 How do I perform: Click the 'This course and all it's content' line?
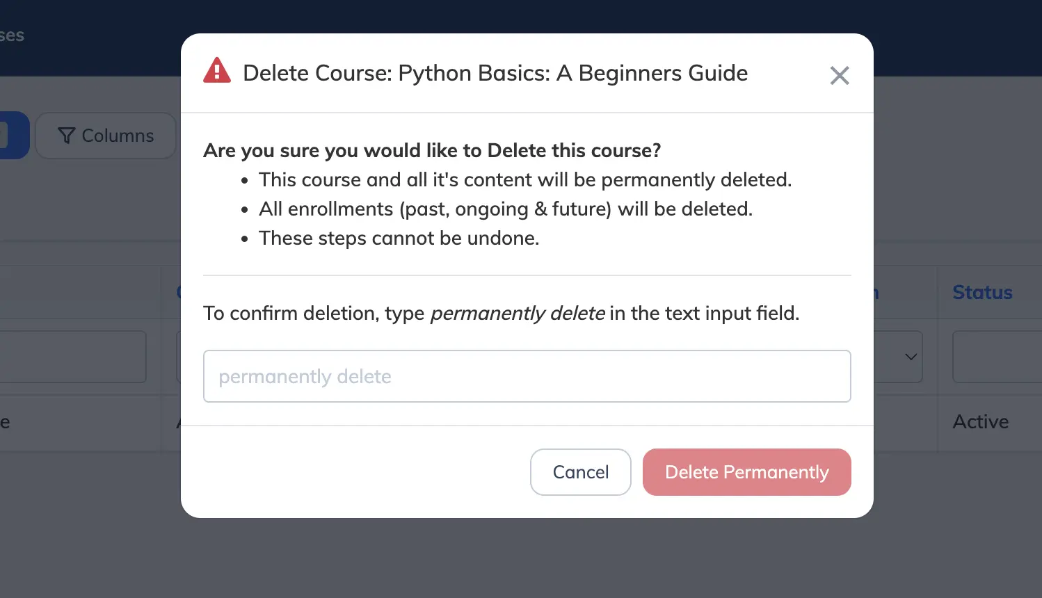point(525,179)
